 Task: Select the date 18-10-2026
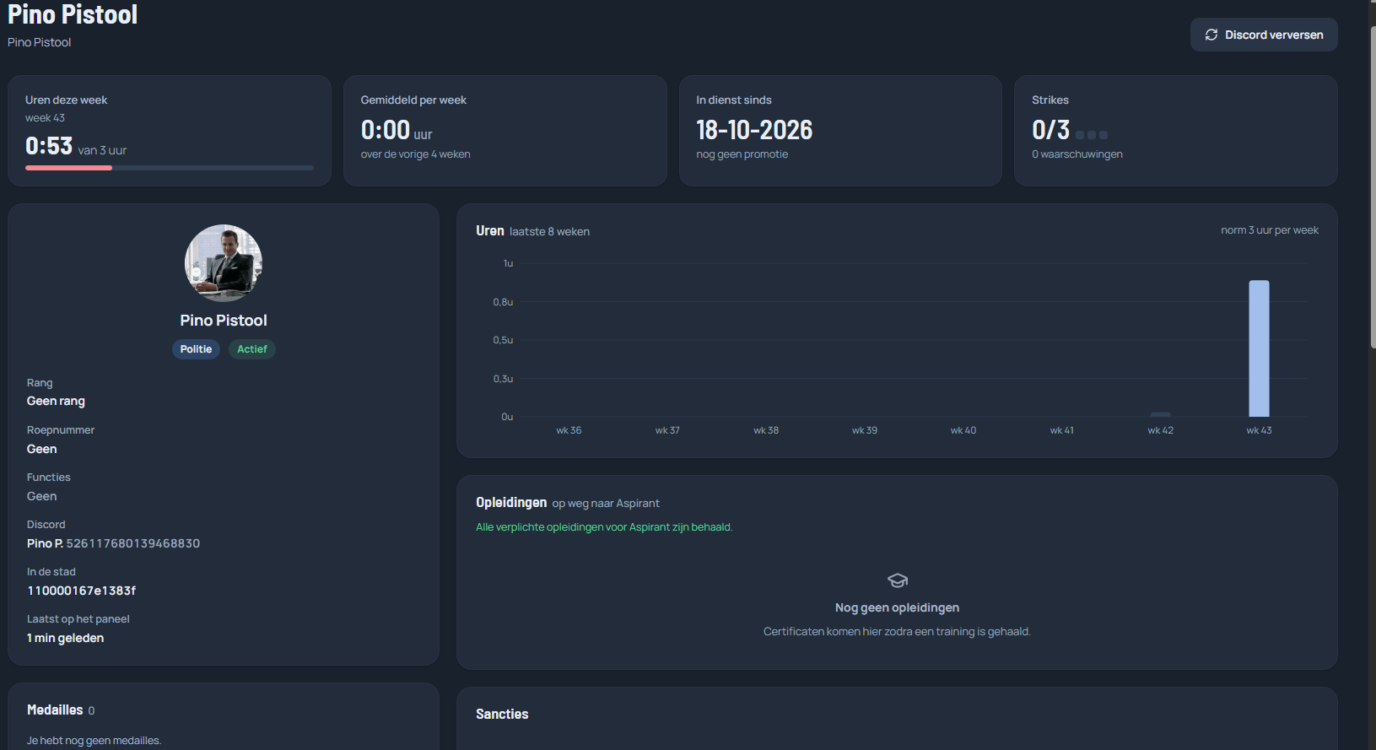coord(754,130)
